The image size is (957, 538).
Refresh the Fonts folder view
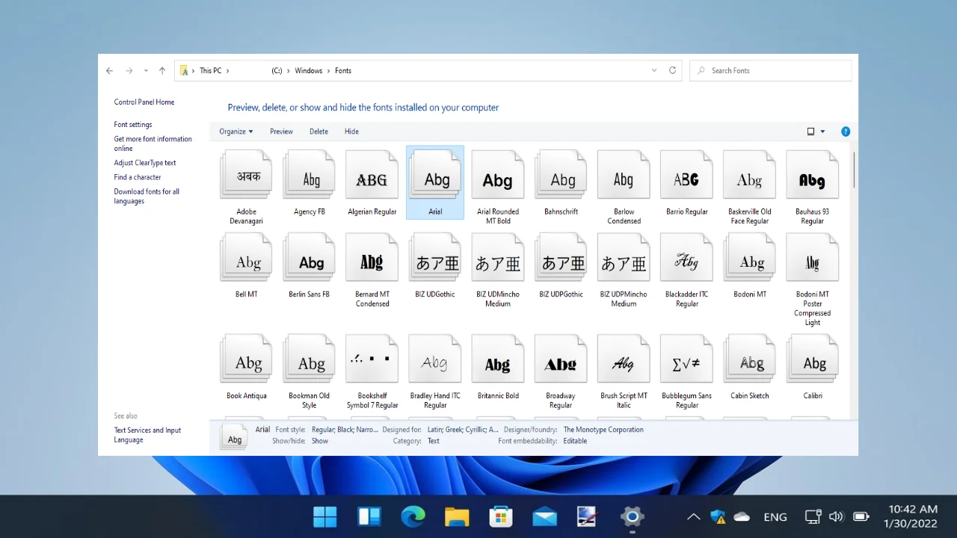click(672, 70)
